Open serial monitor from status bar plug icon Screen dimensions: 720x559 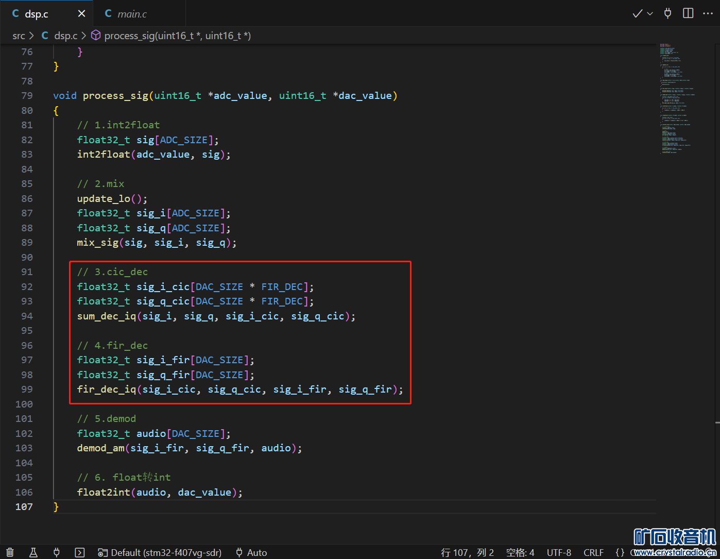coord(57,552)
